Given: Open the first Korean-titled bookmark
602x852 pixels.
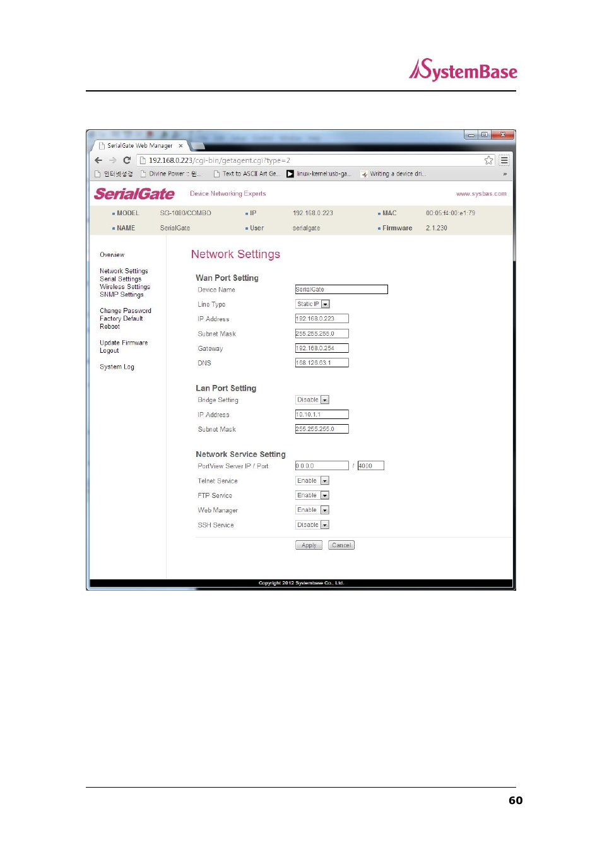Looking at the screenshot, I should pos(114,174).
